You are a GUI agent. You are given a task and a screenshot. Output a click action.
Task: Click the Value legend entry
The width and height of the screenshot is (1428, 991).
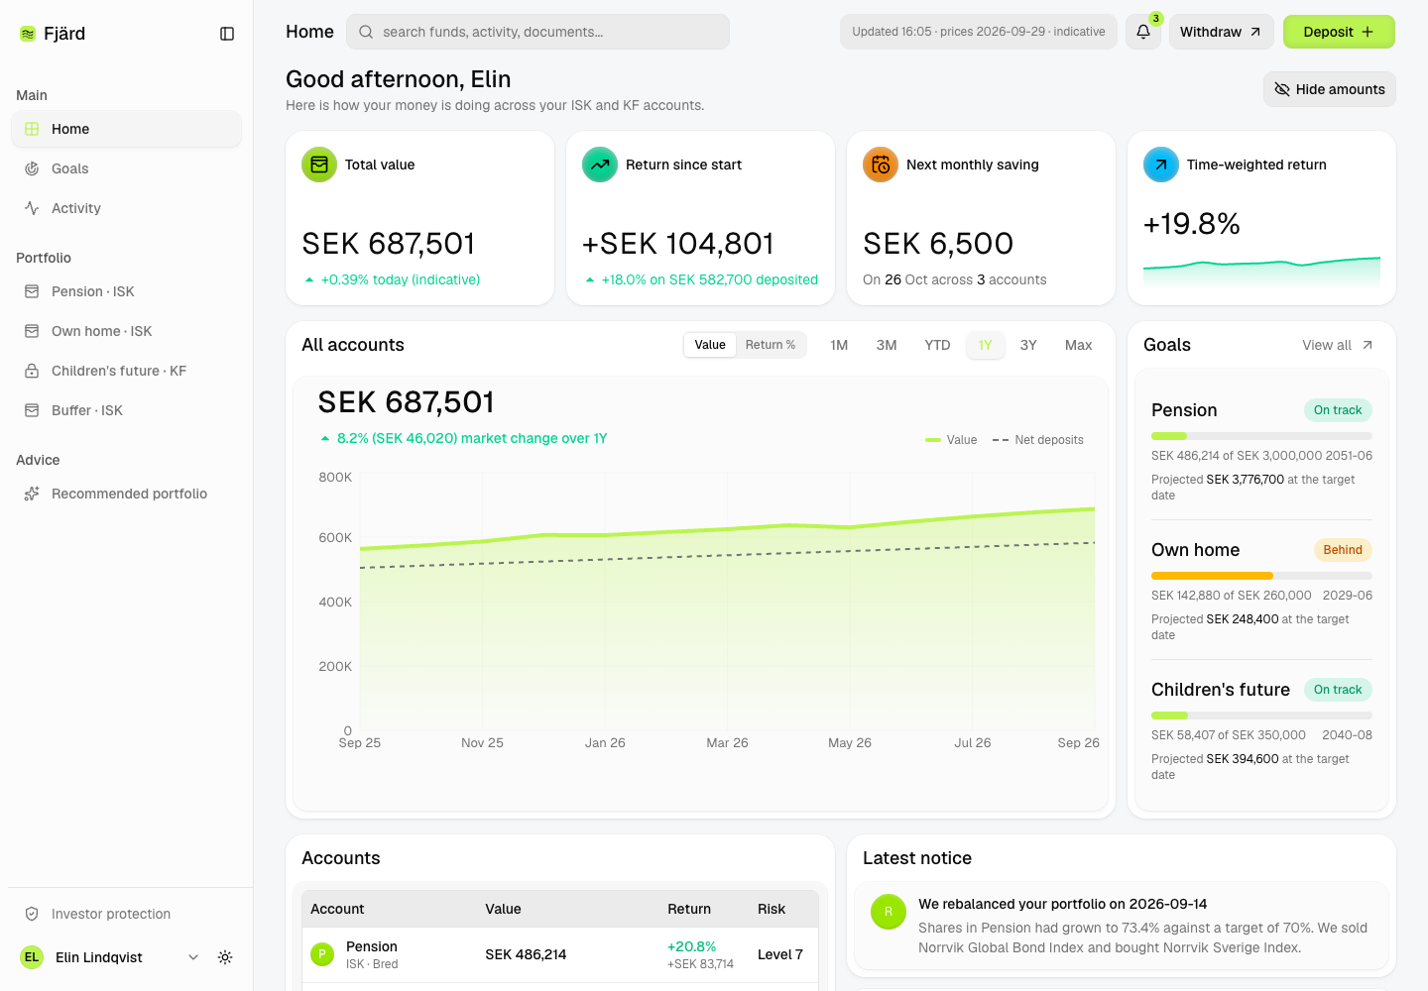(x=951, y=440)
